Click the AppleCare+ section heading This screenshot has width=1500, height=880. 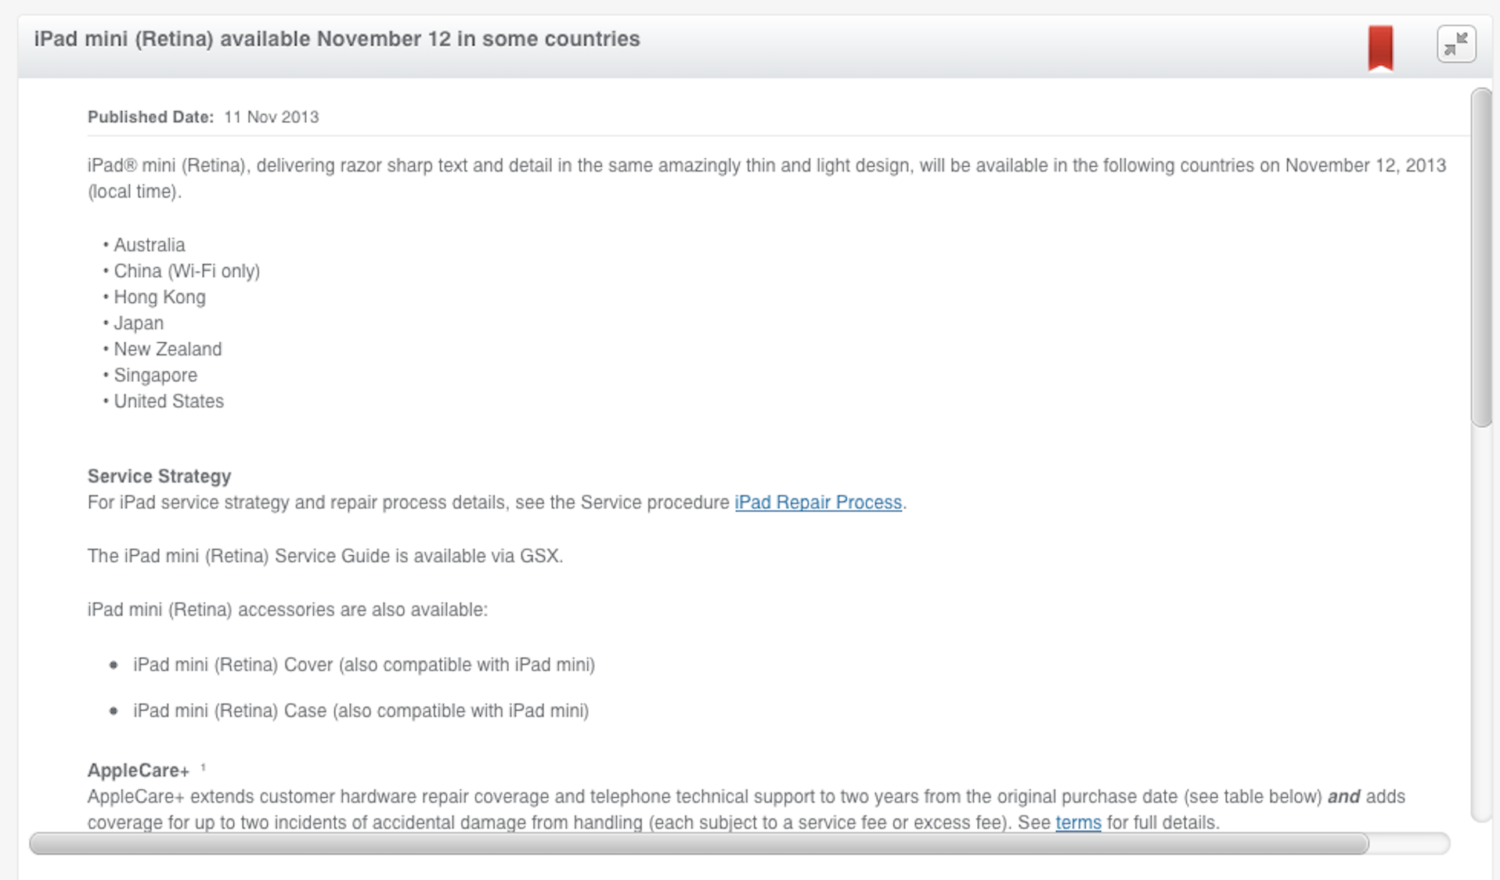pyautogui.click(x=139, y=770)
